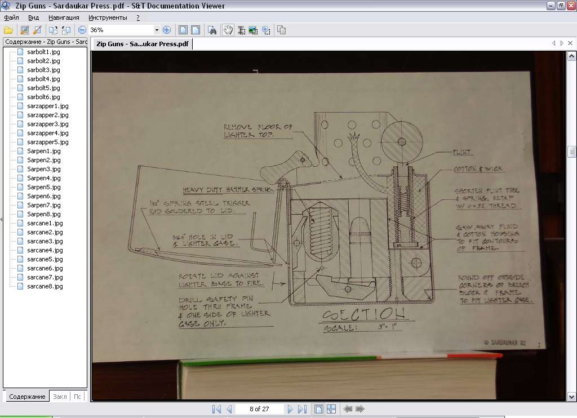This screenshot has width=577, height=418.
Task: Switch to the Пс side tab
Action: pos(77,396)
